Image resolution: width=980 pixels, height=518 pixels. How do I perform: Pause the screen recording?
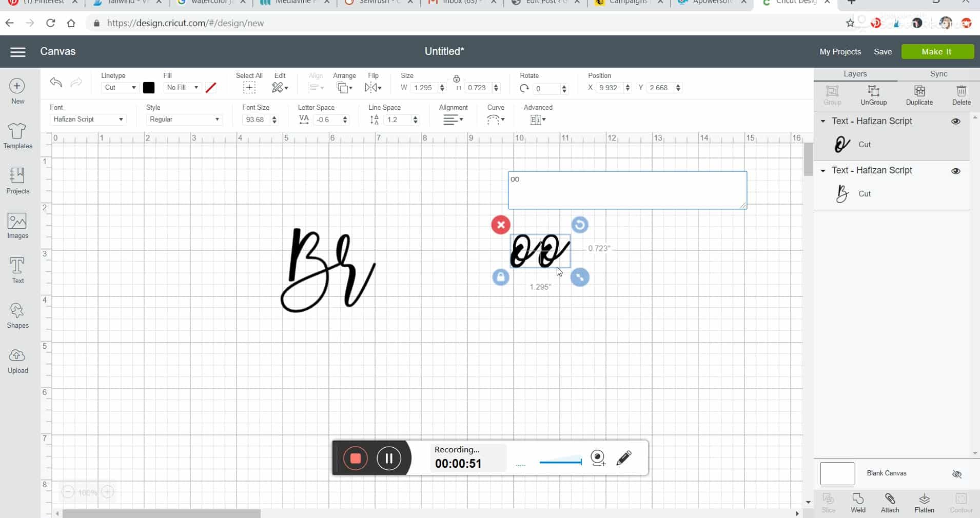coord(389,458)
